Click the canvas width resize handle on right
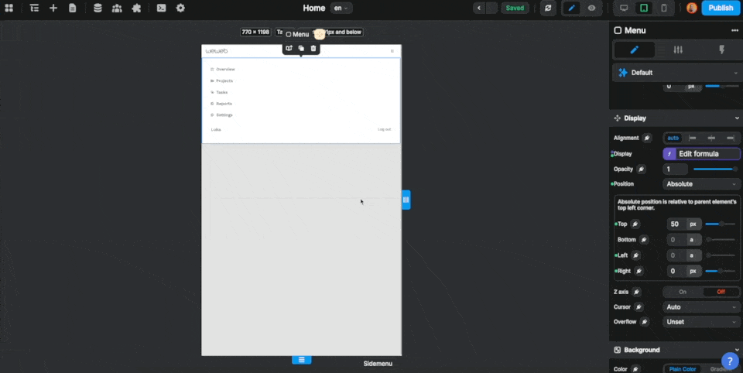 pos(406,200)
